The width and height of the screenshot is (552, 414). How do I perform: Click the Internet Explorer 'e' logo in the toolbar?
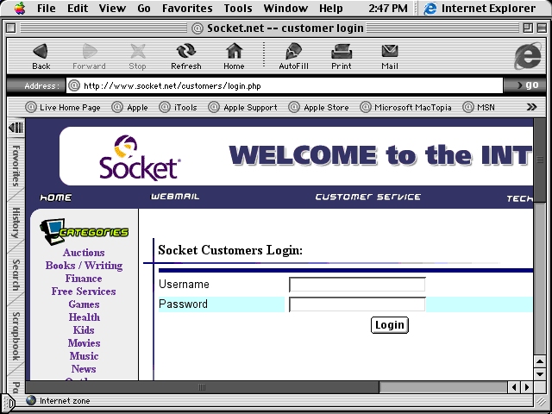pos(527,55)
